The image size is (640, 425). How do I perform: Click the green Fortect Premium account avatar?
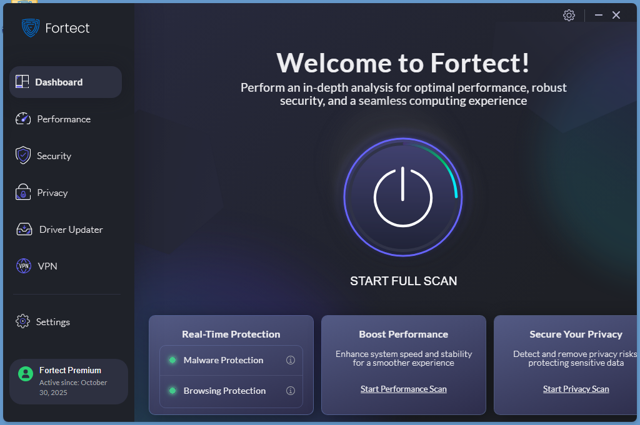click(x=26, y=374)
